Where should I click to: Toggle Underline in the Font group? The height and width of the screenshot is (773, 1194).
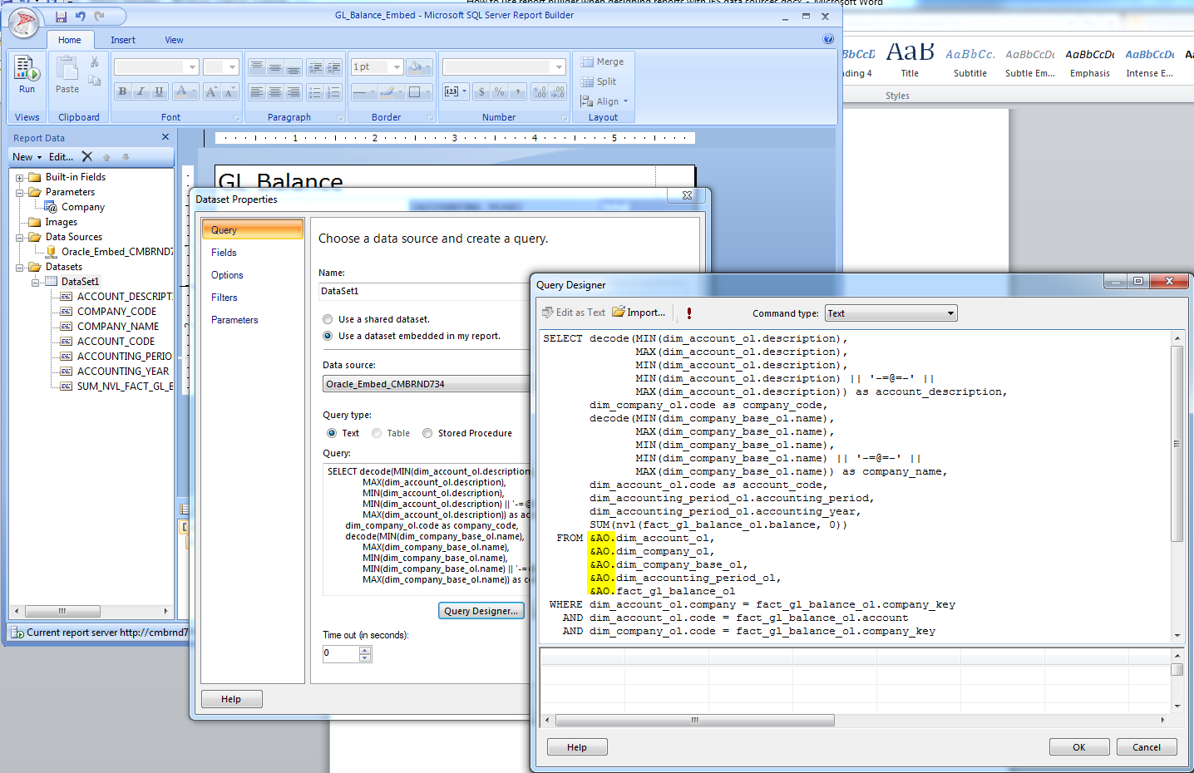click(159, 91)
